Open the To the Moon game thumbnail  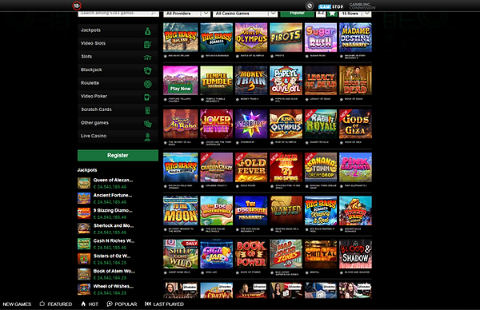tap(180, 211)
